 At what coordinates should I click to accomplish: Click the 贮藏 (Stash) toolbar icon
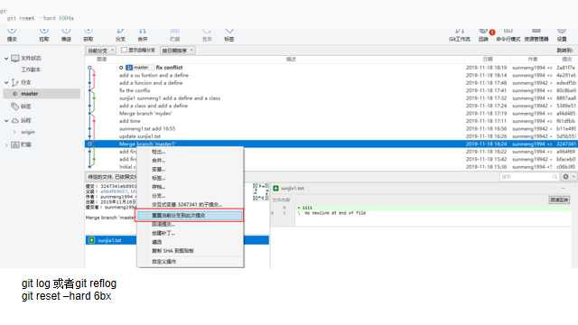(174, 34)
